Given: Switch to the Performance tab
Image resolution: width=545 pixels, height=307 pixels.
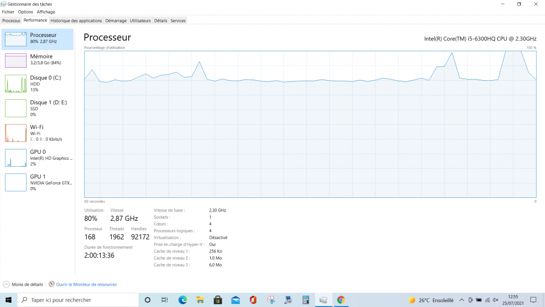Looking at the screenshot, I should [35, 20].
